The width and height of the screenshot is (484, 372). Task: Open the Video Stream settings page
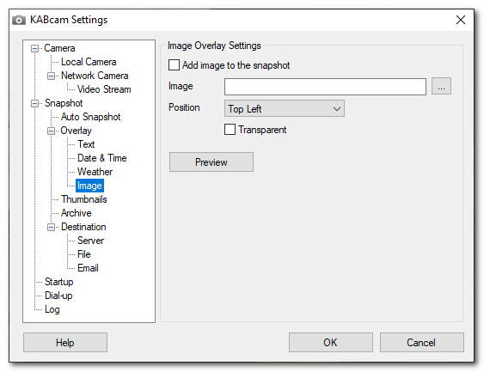tap(104, 89)
